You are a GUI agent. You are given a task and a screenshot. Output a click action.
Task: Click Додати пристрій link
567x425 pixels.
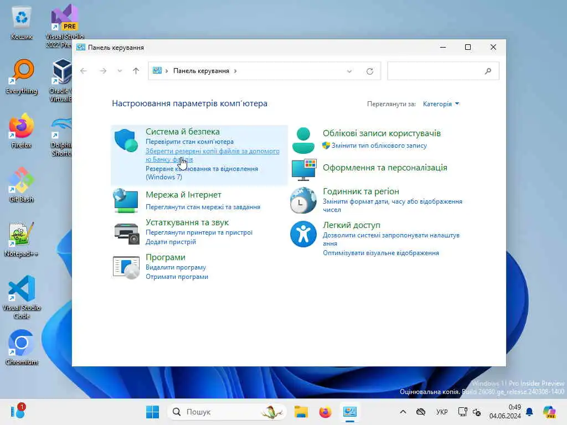click(171, 242)
